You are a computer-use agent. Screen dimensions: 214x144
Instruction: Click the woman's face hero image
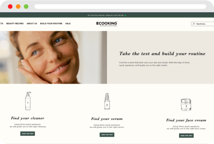tap(53, 57)
